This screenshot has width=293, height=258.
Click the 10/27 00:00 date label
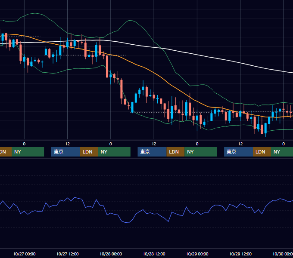(24, 254)
